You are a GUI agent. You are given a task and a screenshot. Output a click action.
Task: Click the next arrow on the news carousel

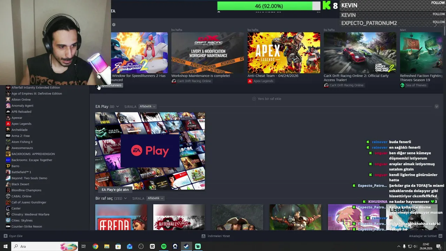point(436,25)
